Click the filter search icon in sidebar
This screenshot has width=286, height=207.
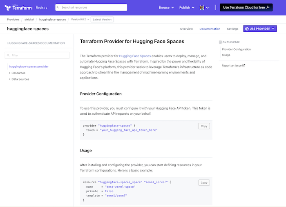(x=8, y=55)
